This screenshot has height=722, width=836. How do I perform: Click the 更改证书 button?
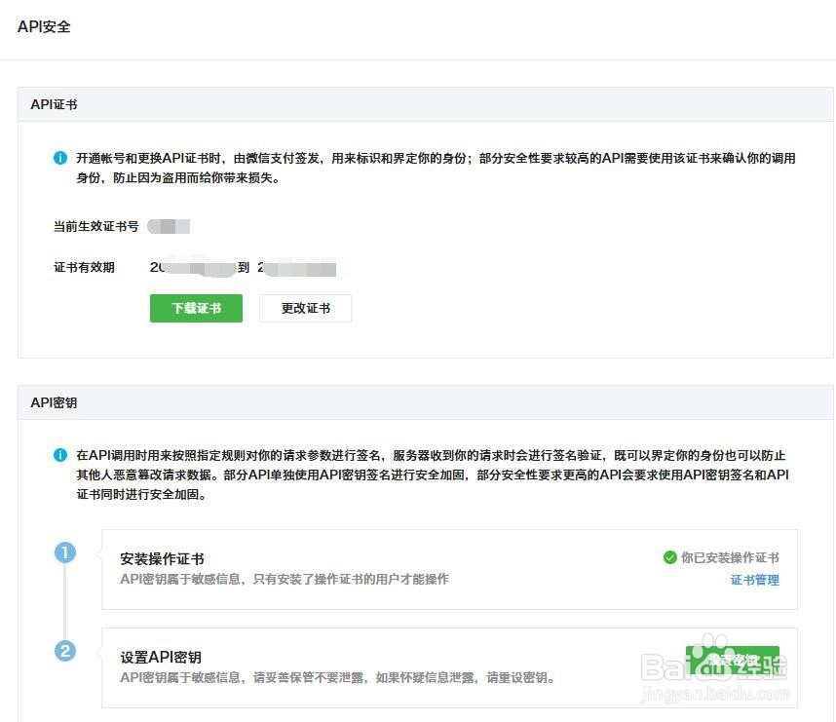tap(305, 308)
